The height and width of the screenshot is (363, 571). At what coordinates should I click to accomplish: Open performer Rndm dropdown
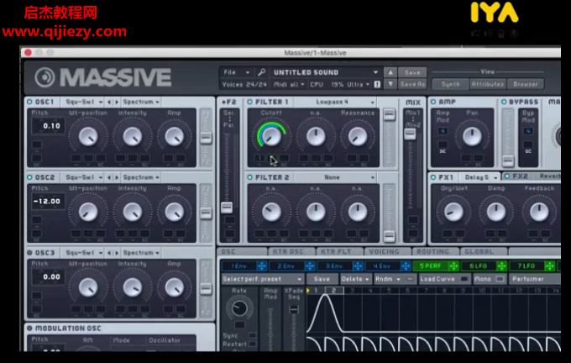pos(388,279)
